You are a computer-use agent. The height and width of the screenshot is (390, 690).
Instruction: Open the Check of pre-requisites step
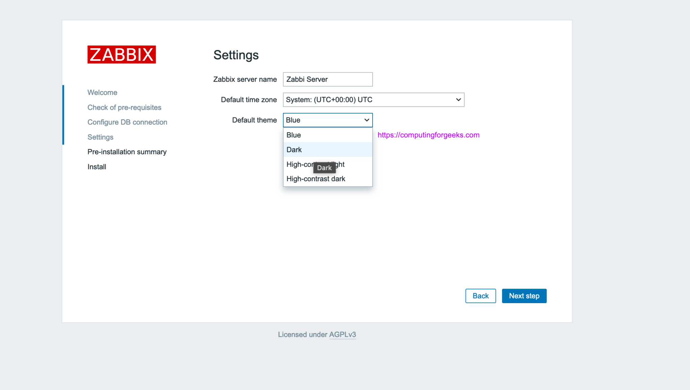click(x=124, y=107)
